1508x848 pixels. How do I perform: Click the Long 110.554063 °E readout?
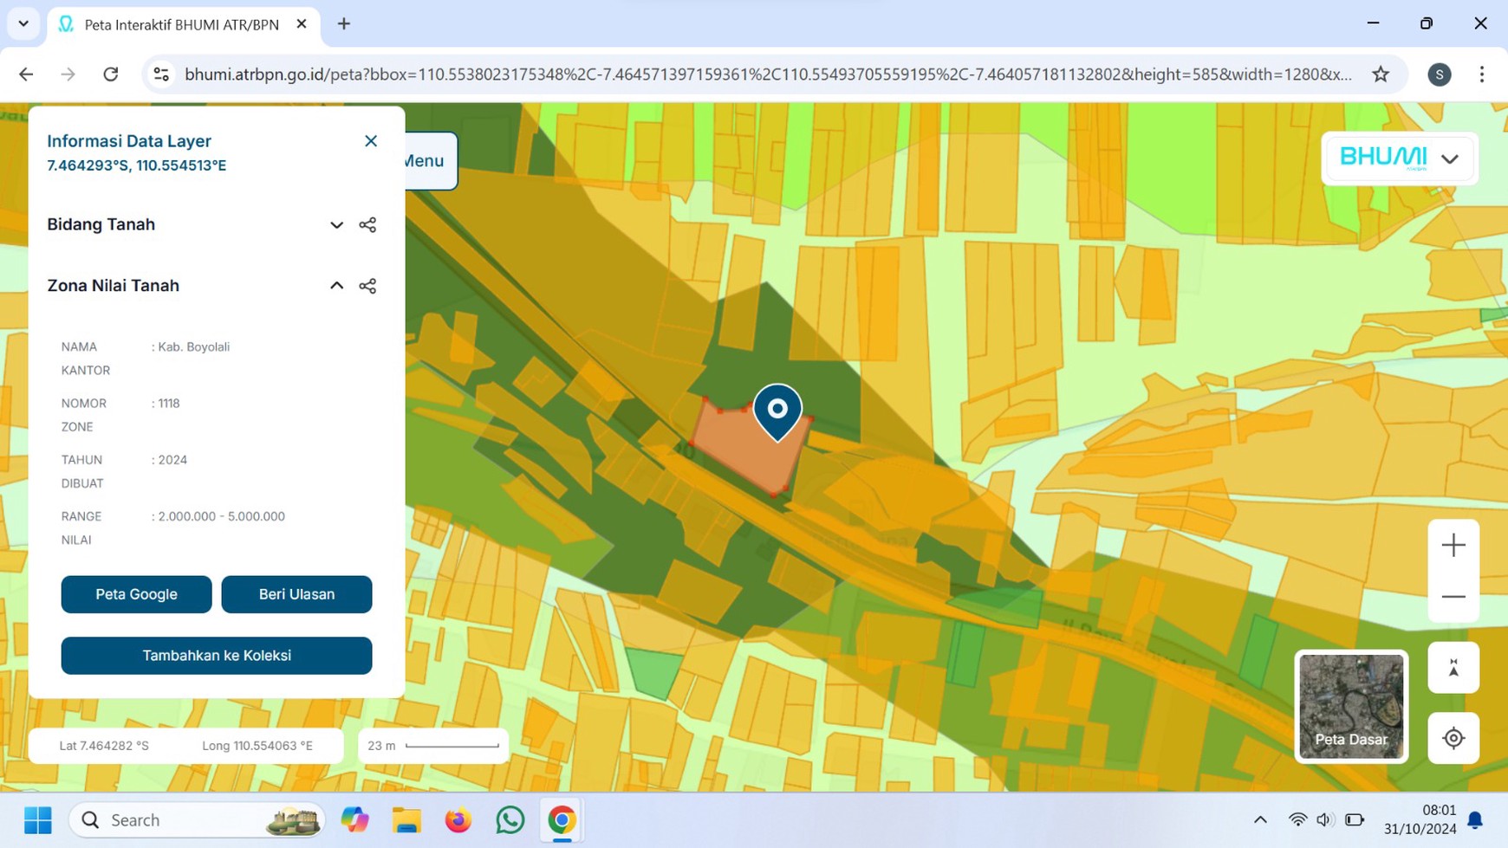[257, 746]
